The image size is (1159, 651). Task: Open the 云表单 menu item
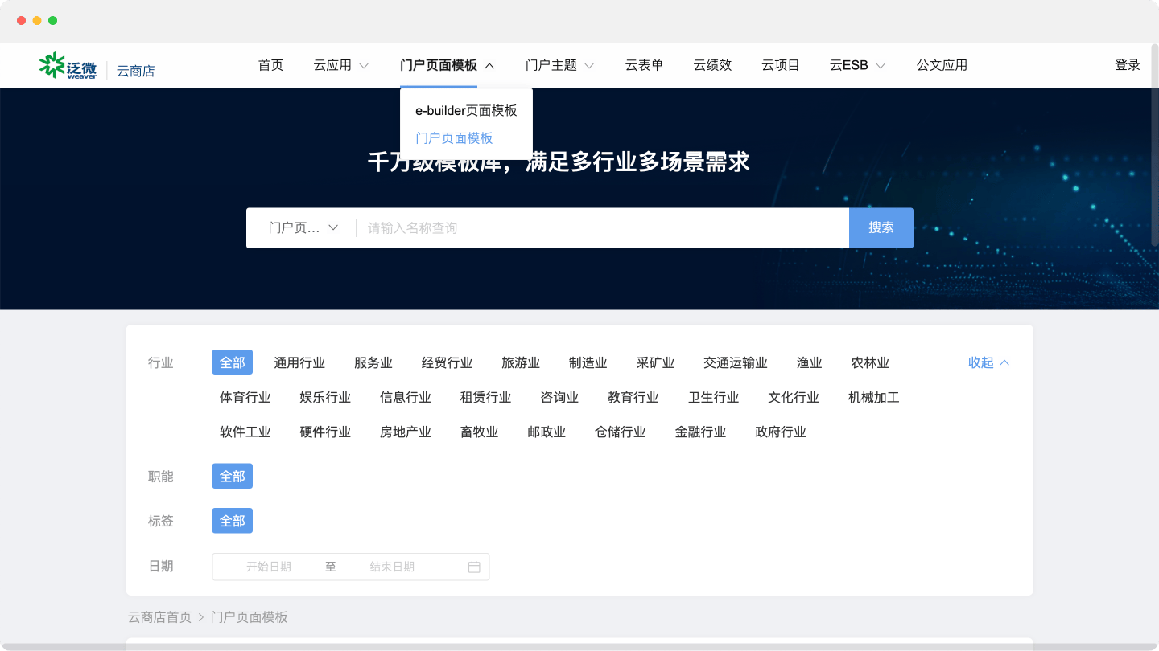(644, 65)
